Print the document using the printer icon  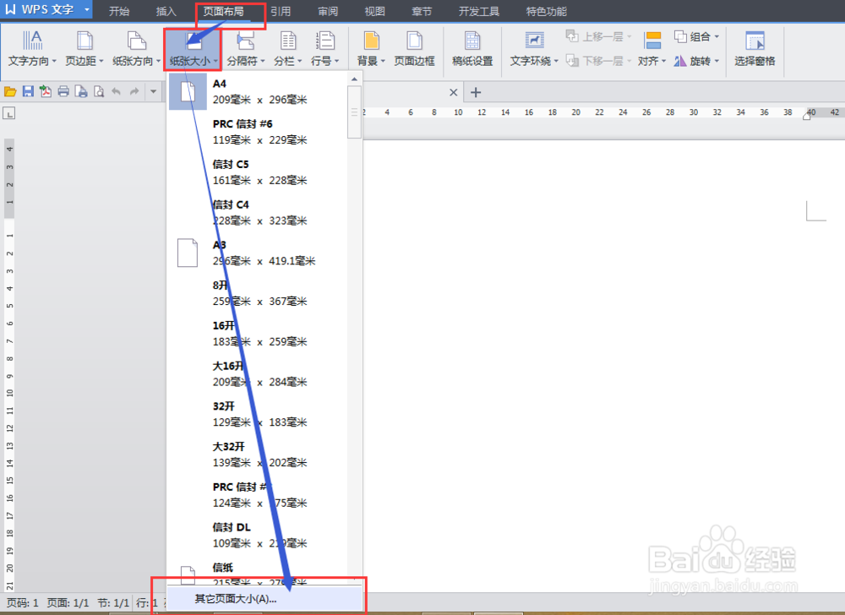pyautogui.click(x=63, y=90)
